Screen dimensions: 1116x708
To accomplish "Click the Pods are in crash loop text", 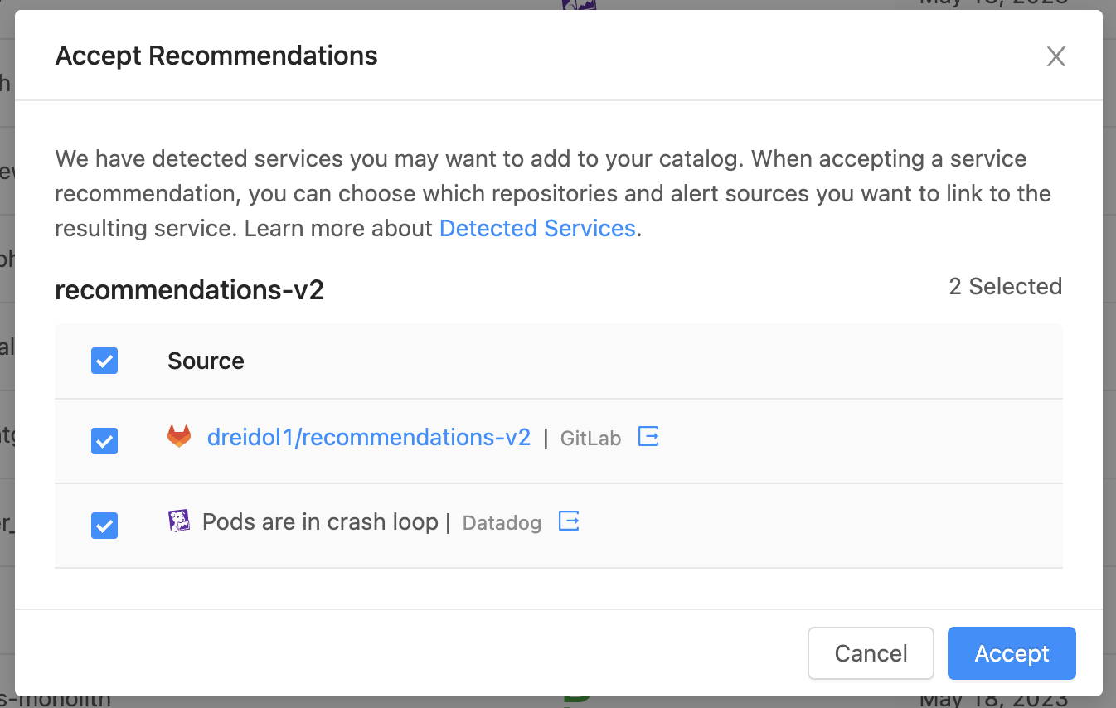I will (320, 522).
